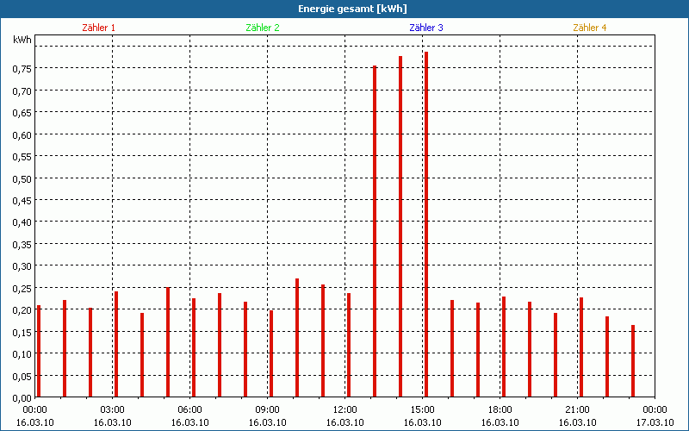Click the 12:00 x-axis time label
This screenshot has width=689, height=431.
pos(345,410)
